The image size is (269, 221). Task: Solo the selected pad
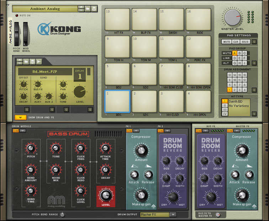pos(246,42)
